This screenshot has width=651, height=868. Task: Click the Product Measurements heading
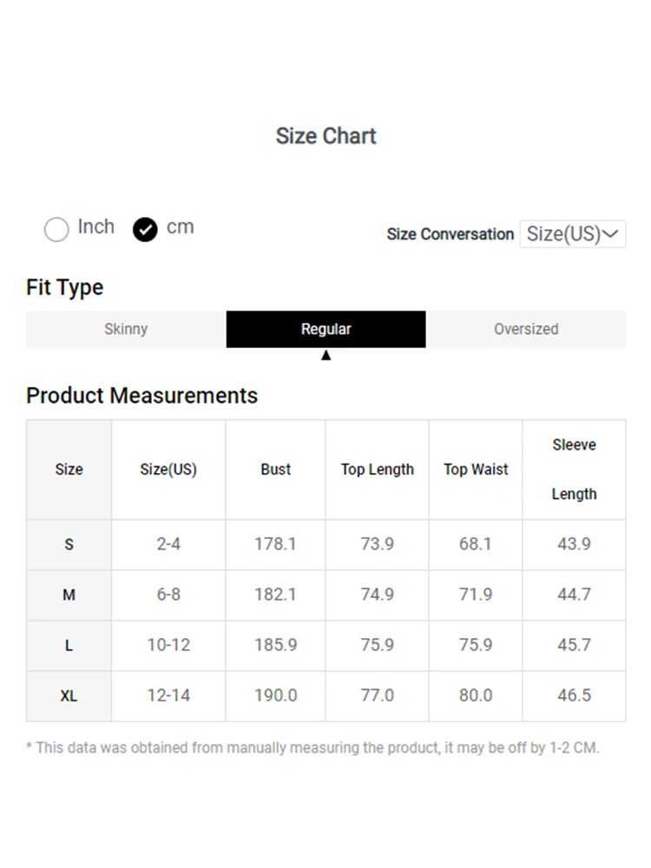pyautogui.click(x=141, y=396)
